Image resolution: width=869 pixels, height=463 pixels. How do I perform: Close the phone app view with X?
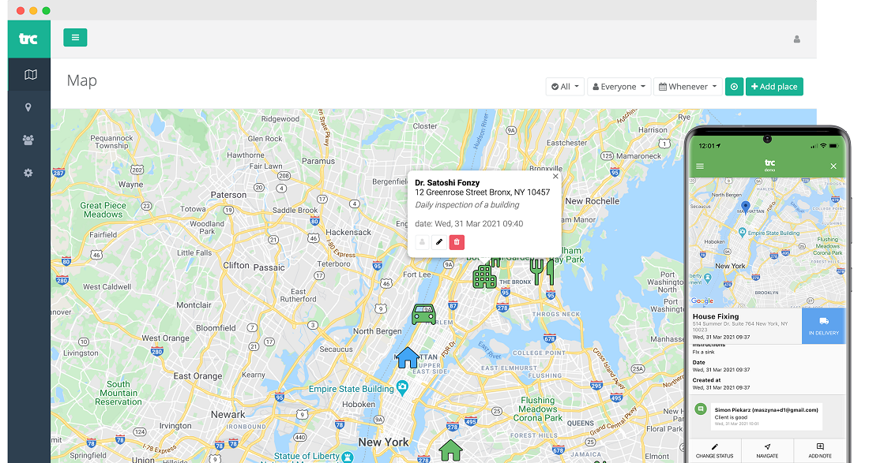click(833, 166)
